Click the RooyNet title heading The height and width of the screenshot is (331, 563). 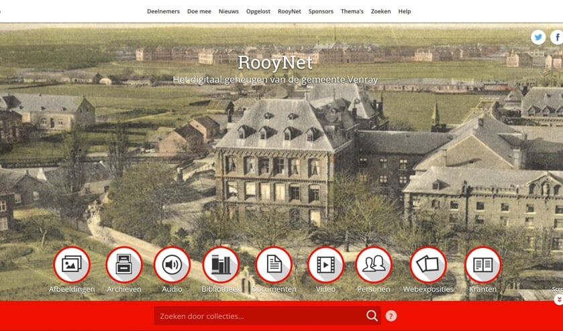click(275, 62)
